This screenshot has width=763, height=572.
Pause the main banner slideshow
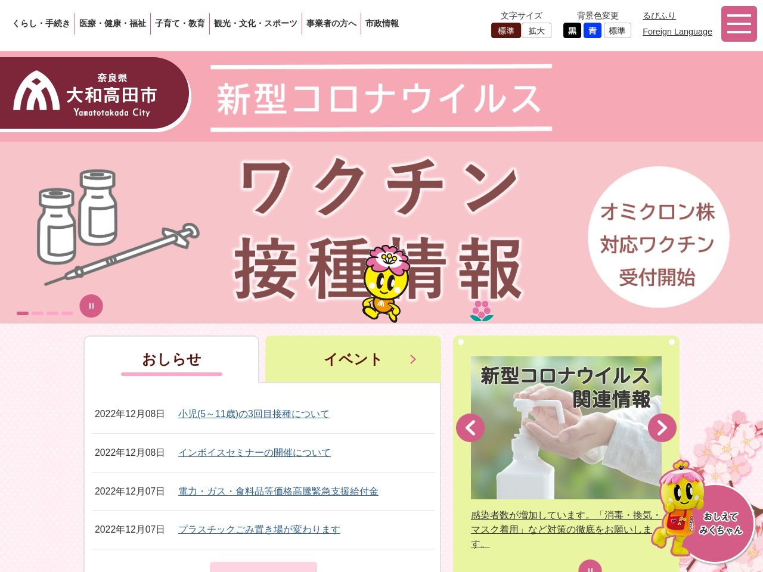tap(91, 306)
